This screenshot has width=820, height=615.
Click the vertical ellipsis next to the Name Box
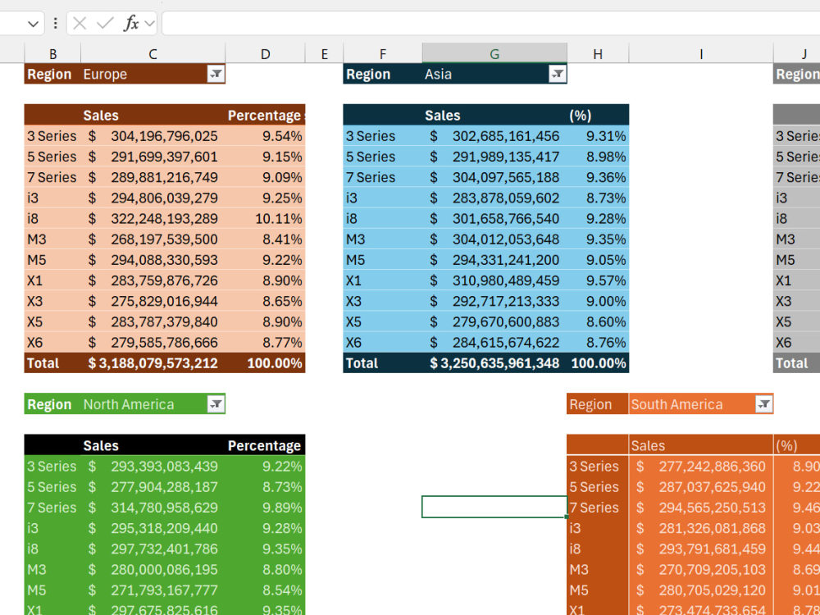click(x=54, y=22)
